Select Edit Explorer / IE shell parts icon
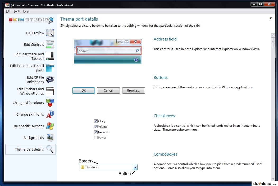 [x=50, y=68]
